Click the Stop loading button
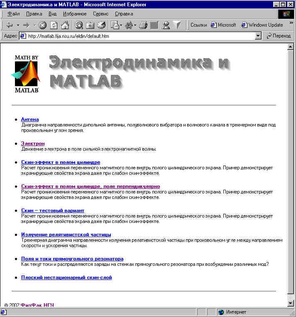296x317 pixels. 43,25
